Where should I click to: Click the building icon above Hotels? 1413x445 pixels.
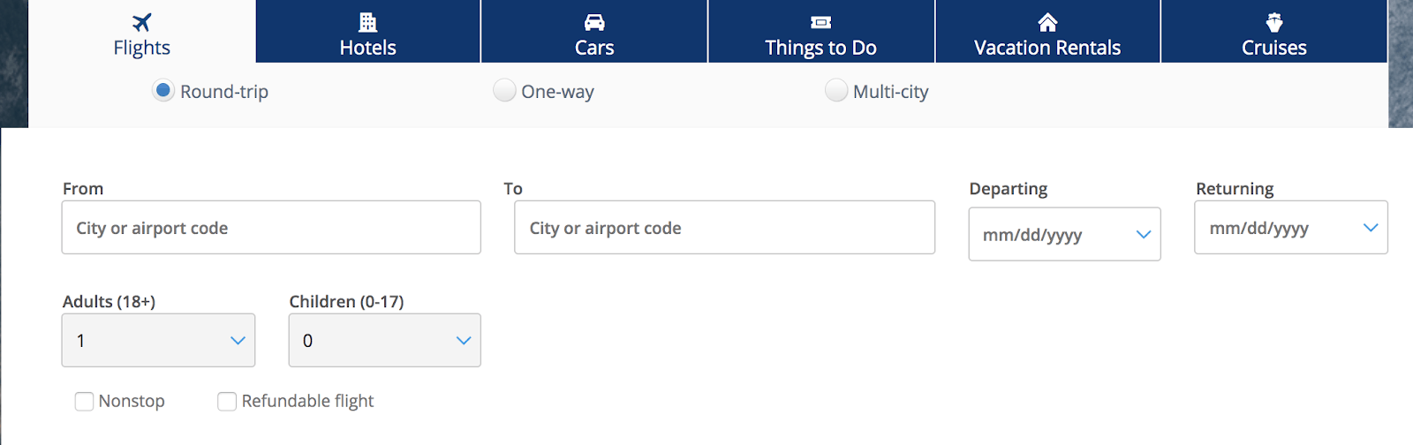point(368,22)
